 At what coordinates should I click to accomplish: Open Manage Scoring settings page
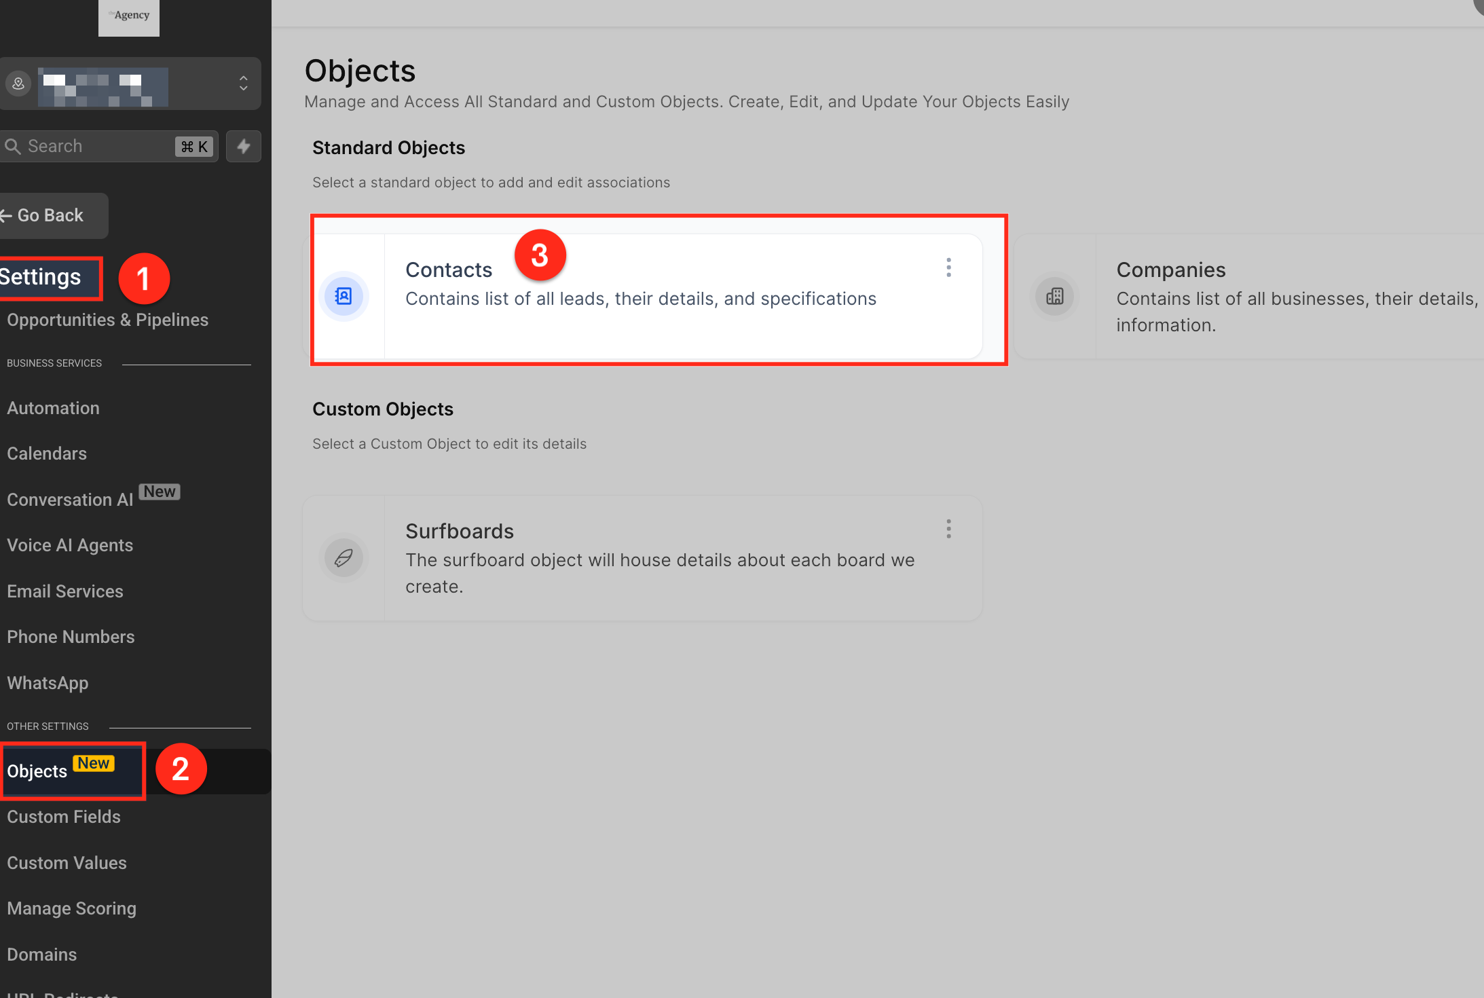pos(71,908)
